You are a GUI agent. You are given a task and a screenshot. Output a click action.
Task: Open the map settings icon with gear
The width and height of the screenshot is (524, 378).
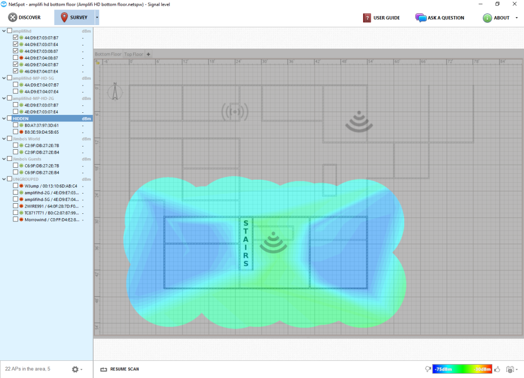pyautogui.click(x=510, y=369)
